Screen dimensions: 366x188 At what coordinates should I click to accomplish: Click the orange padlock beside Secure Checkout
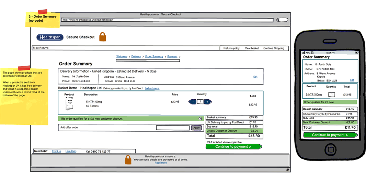pyautogui.click(x=102, y=37)
